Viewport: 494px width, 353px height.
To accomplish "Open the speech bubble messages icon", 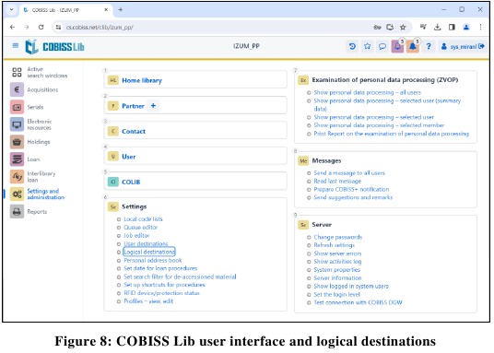I will [x=382, y=47].
